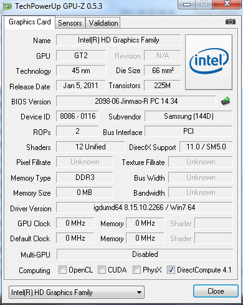Click the Driver Version field

145,207
